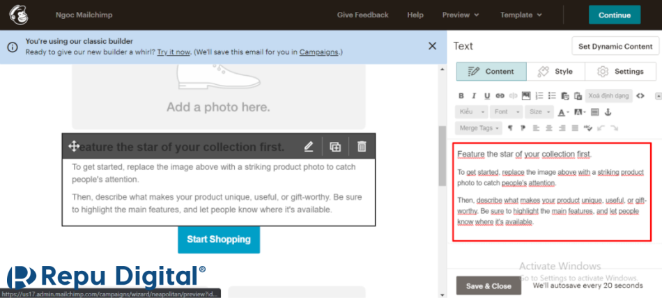The width and height of the screenshot is (662, 298).
Task: Apply bulleted list formatting
Action: pyautogui.click(x=552, y=96)
